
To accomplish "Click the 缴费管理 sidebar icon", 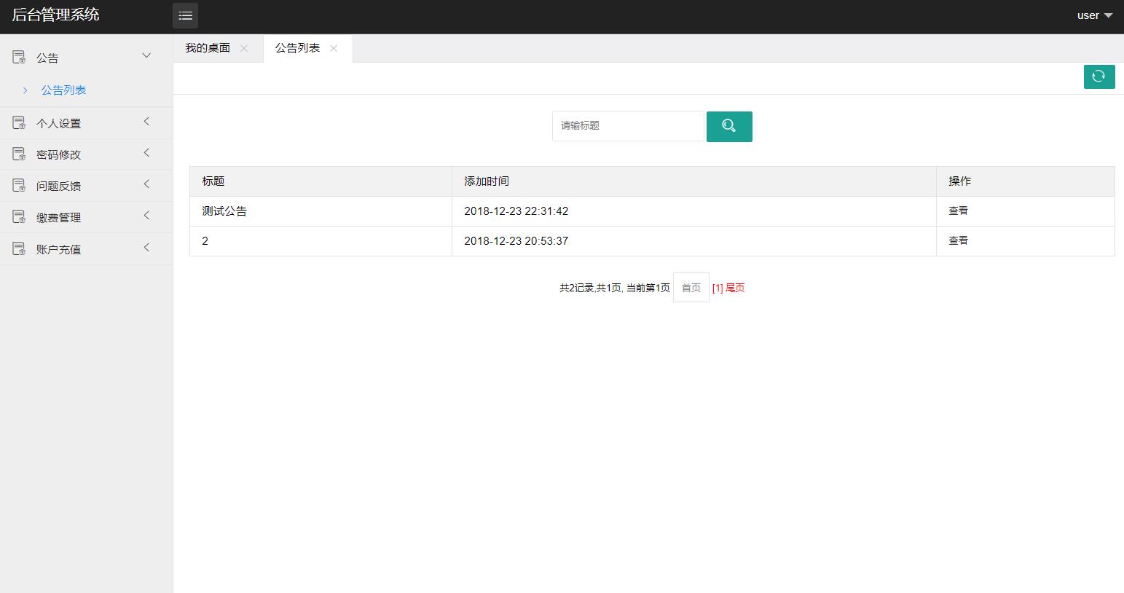I will click(x=18, y=216).
